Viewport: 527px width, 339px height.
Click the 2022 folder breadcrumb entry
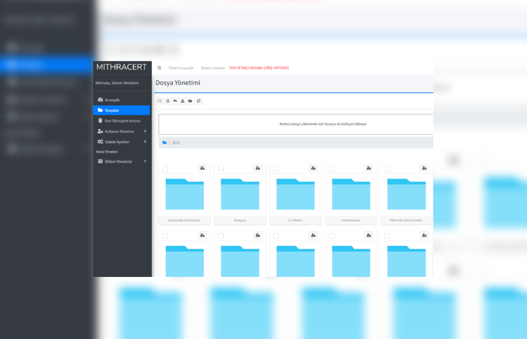pos(176,142)
